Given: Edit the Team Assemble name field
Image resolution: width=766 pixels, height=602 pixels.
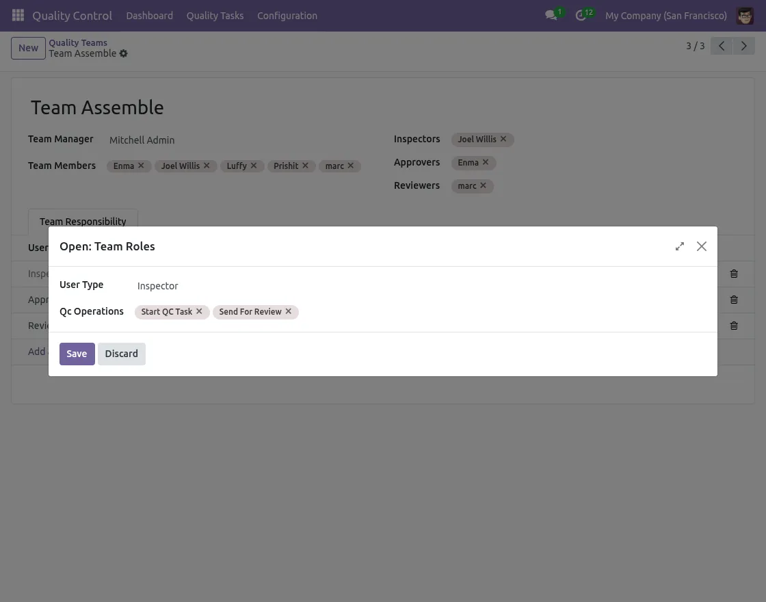Looking at the screenshot, I should 97,107.
